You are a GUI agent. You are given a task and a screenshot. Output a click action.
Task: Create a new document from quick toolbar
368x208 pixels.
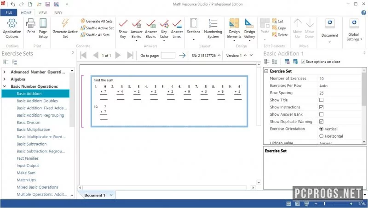tap(30, 4)
